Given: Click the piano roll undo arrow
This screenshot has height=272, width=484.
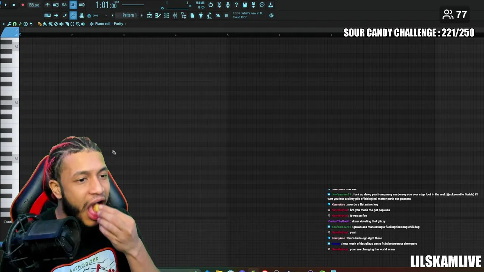Looking at the screenshot, I should [x=31, y=24].
